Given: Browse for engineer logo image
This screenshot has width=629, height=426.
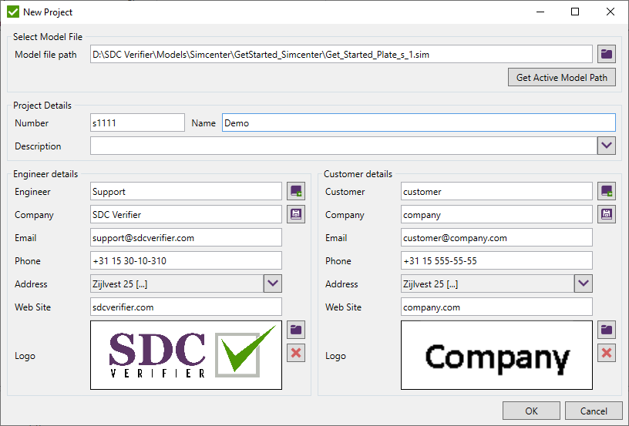Looking at the screenshot, I should [296, 330].
